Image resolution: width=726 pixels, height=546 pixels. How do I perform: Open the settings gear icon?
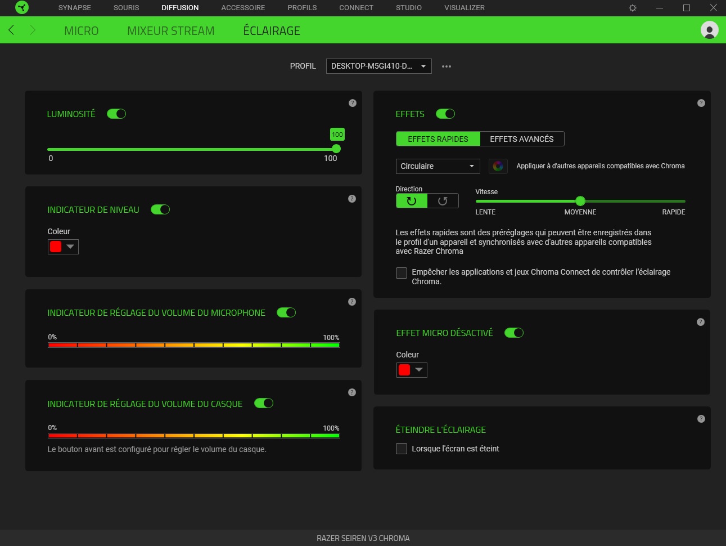[x=633, y=8]
